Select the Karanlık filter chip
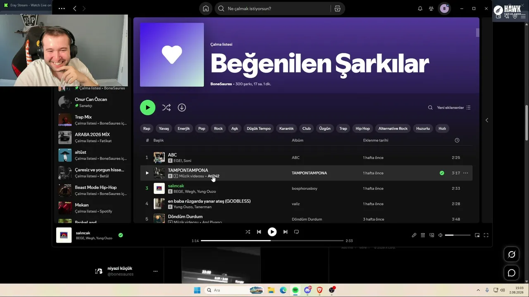 point(286,129)
